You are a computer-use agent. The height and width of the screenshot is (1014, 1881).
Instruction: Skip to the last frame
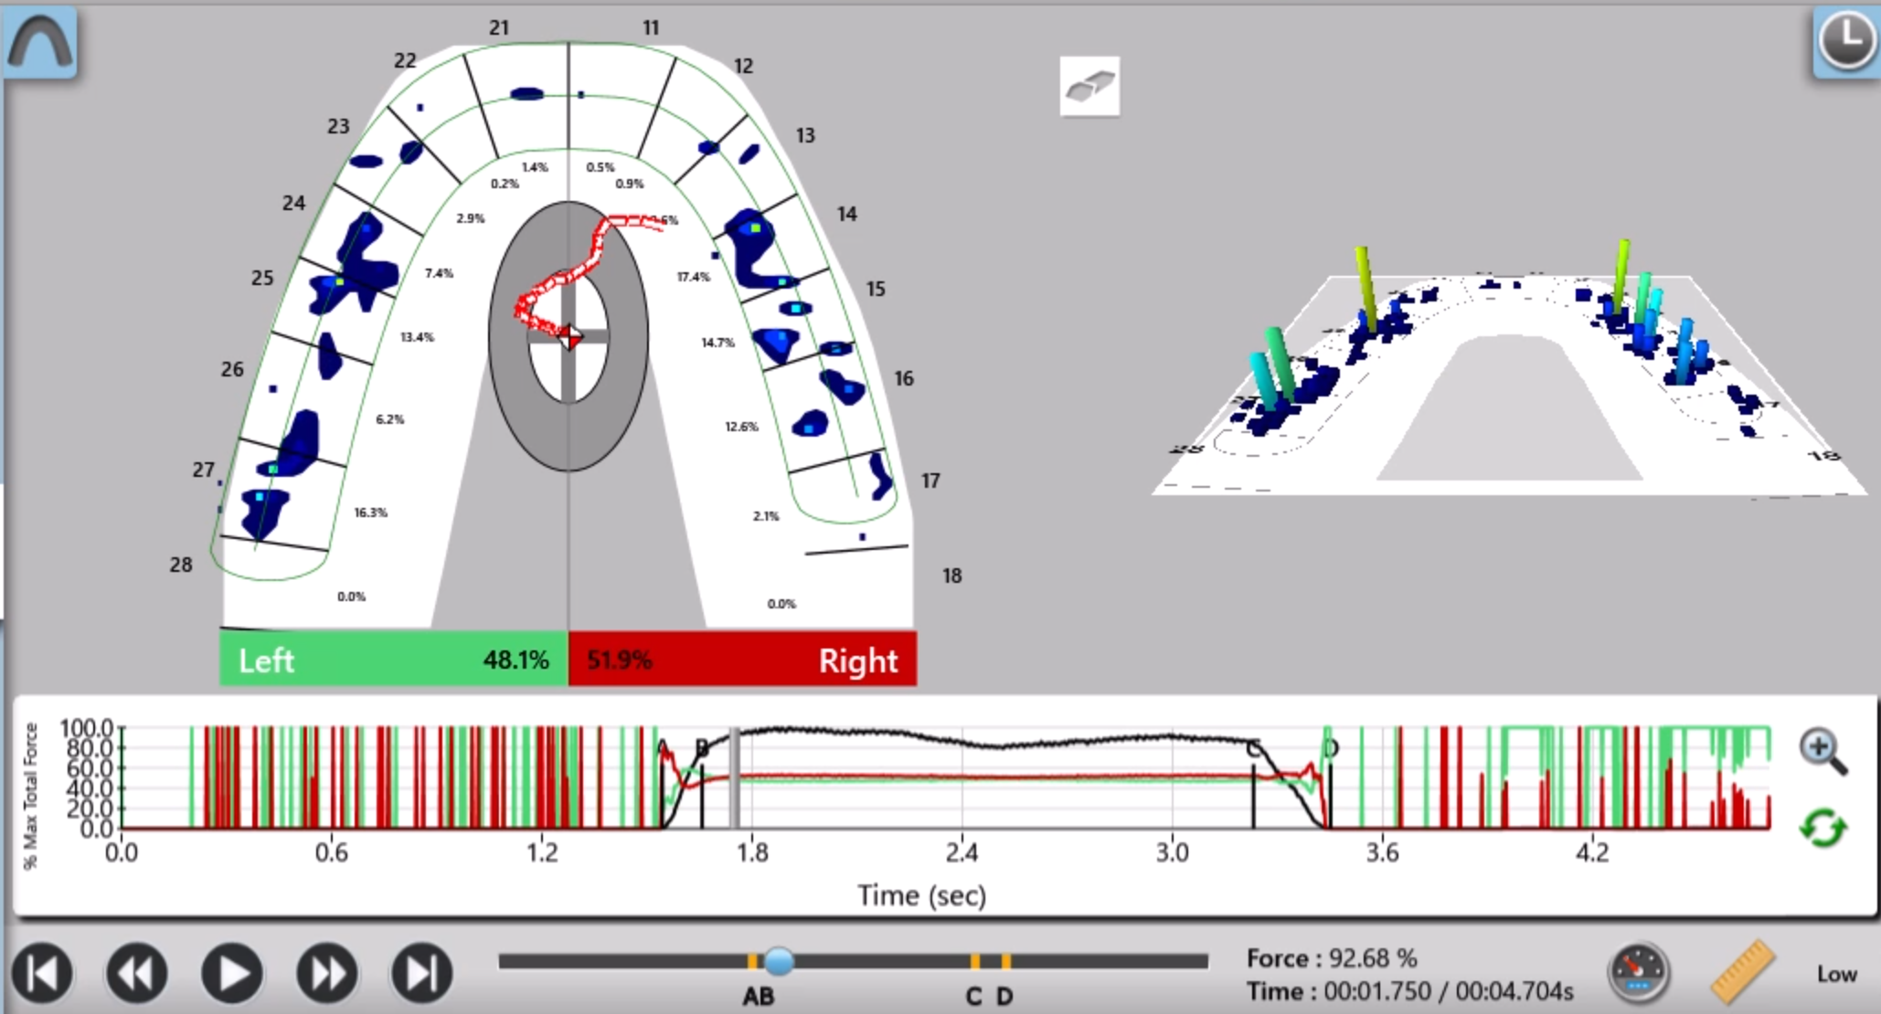421,973
